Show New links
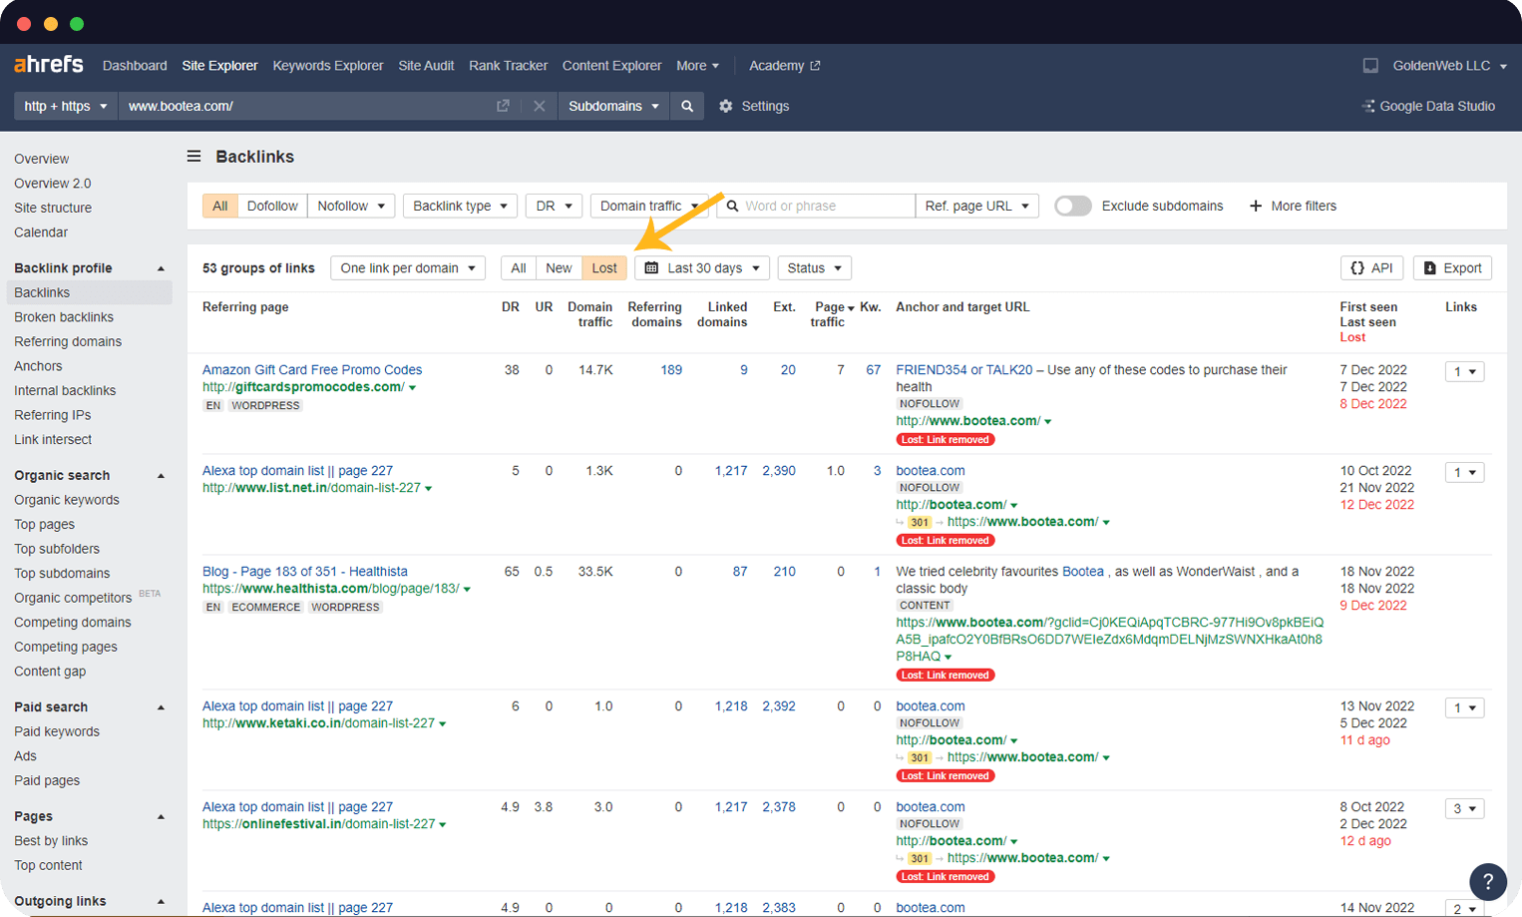 pos(559,268)
